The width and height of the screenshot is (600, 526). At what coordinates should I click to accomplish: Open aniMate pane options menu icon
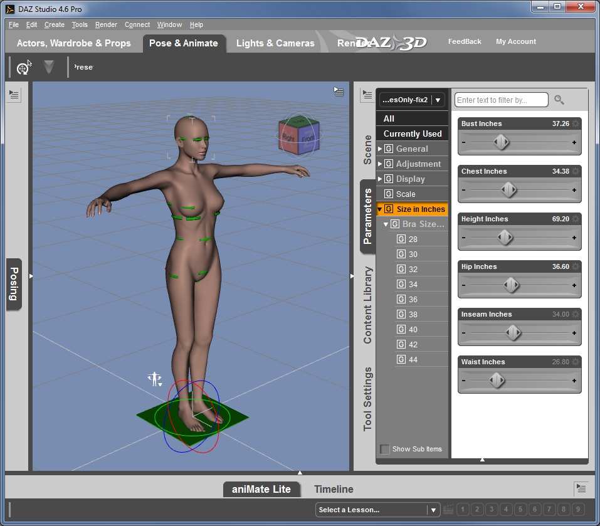[581, 488]
